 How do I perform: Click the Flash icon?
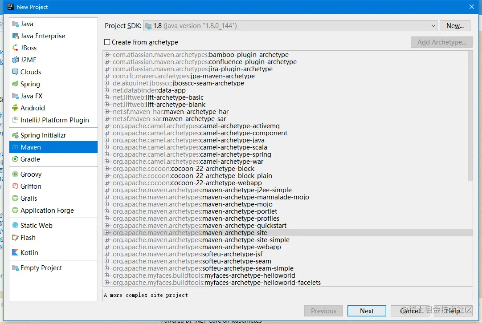(15, 237)
